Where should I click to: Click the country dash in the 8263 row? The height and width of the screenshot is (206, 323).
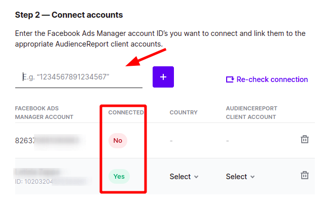coord(171,141)
